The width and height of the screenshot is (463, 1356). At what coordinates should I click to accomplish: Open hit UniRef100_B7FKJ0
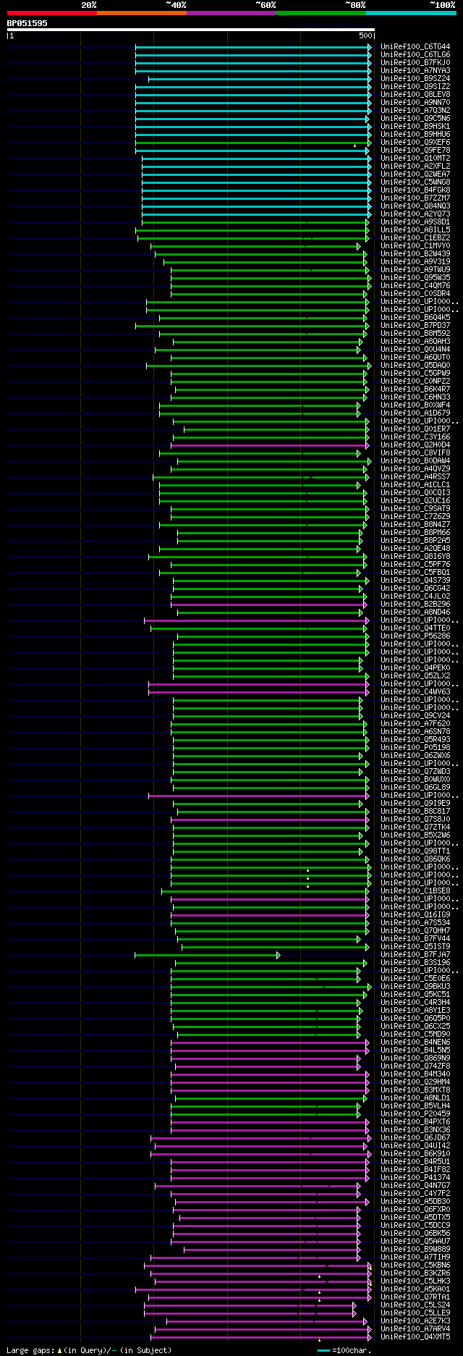[x=415, y=63]
